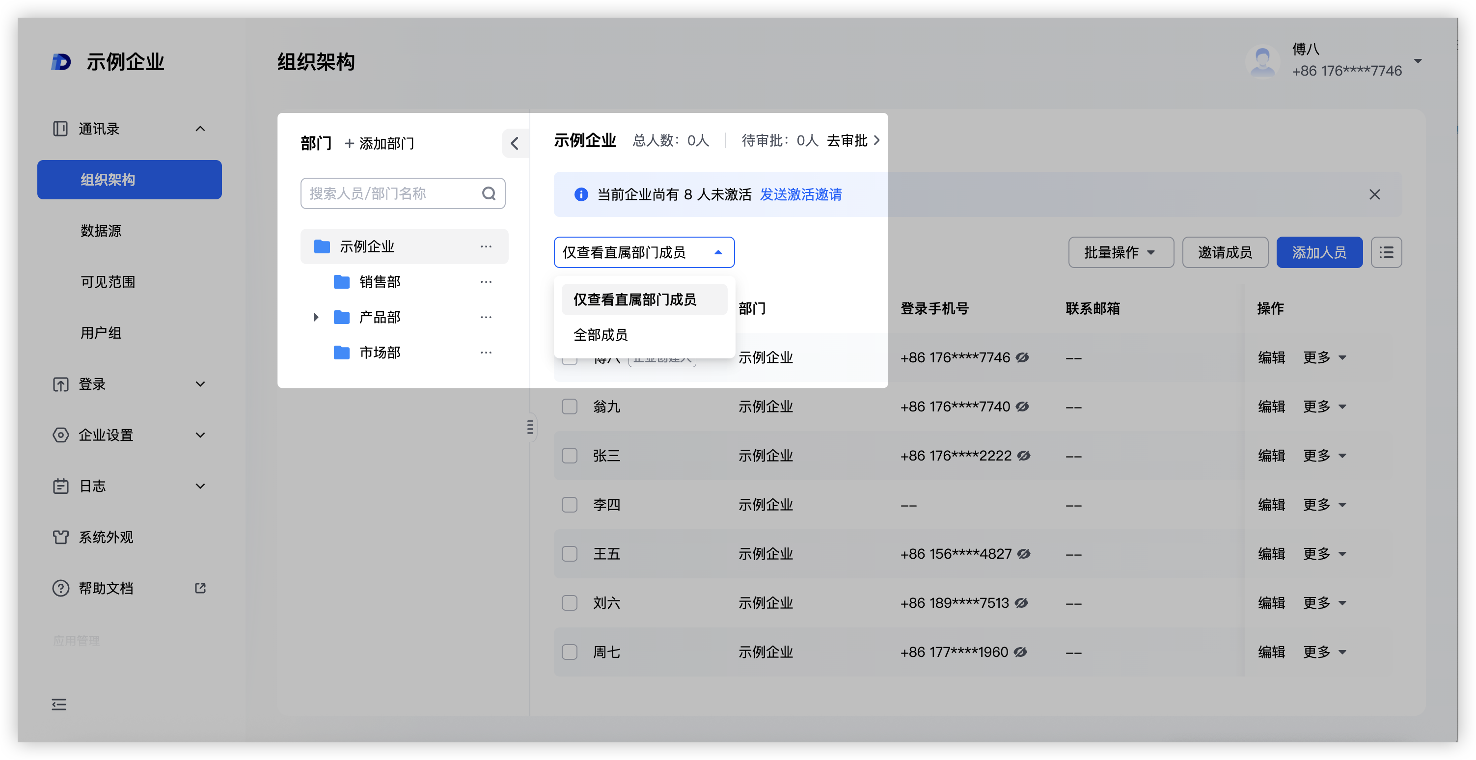The image size is (1476, 760).
Task: Open more options for 市场部 department
Action: pyautogui.click(x=486, y=352)
